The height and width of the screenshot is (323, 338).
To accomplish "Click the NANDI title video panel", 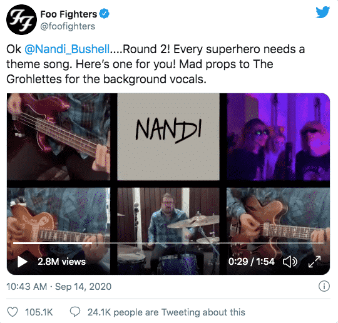I will (168, 136).
